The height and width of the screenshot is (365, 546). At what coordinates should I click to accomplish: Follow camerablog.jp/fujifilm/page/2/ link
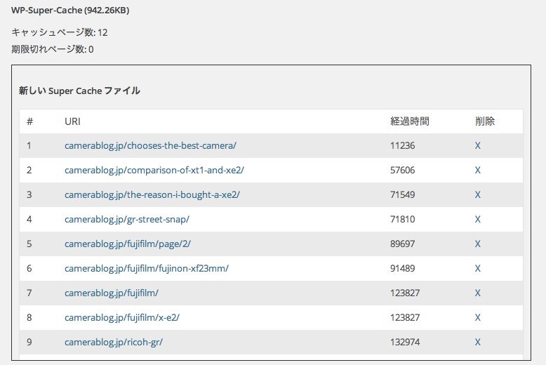[128, 244]
